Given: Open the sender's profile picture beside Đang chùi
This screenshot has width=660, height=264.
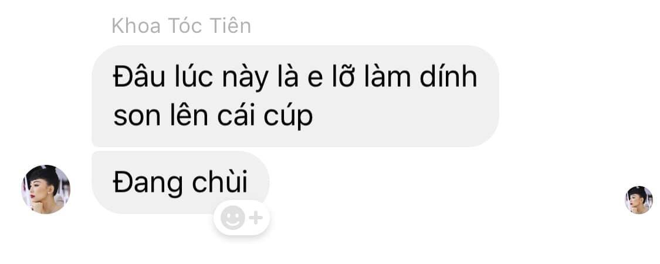Looking at the screenshot, I should [46, 189].
